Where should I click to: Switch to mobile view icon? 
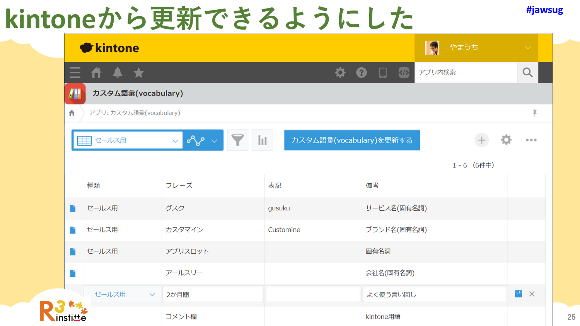click(383, 73)
